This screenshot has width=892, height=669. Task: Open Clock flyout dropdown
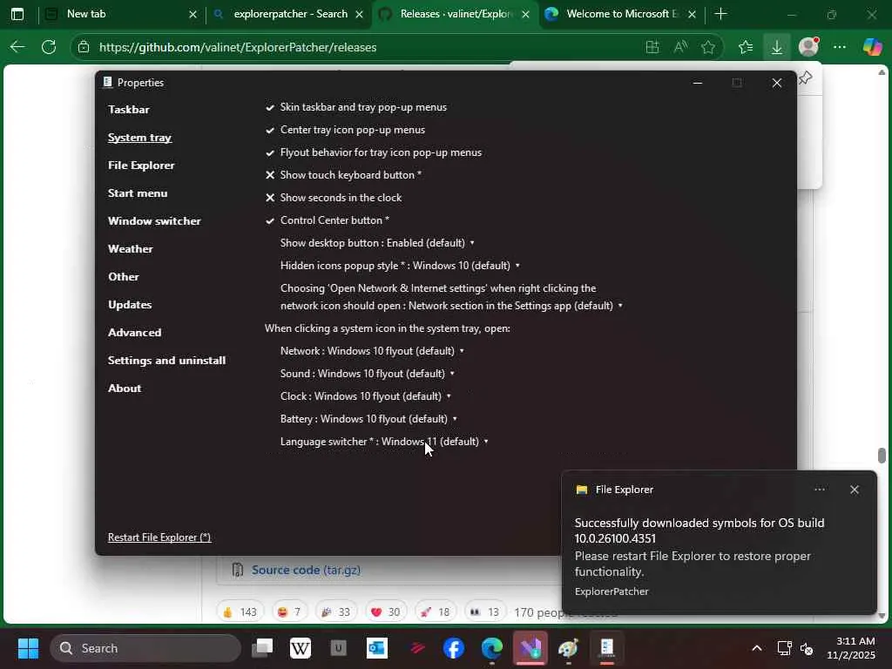click(x=366, y=396)
